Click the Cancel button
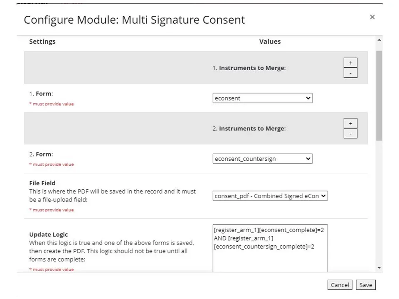 point(340,285)
